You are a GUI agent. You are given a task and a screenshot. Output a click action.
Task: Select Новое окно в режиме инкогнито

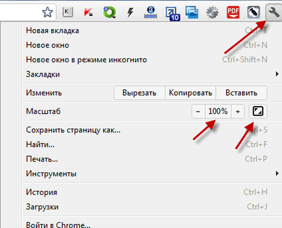coord(86,60)
